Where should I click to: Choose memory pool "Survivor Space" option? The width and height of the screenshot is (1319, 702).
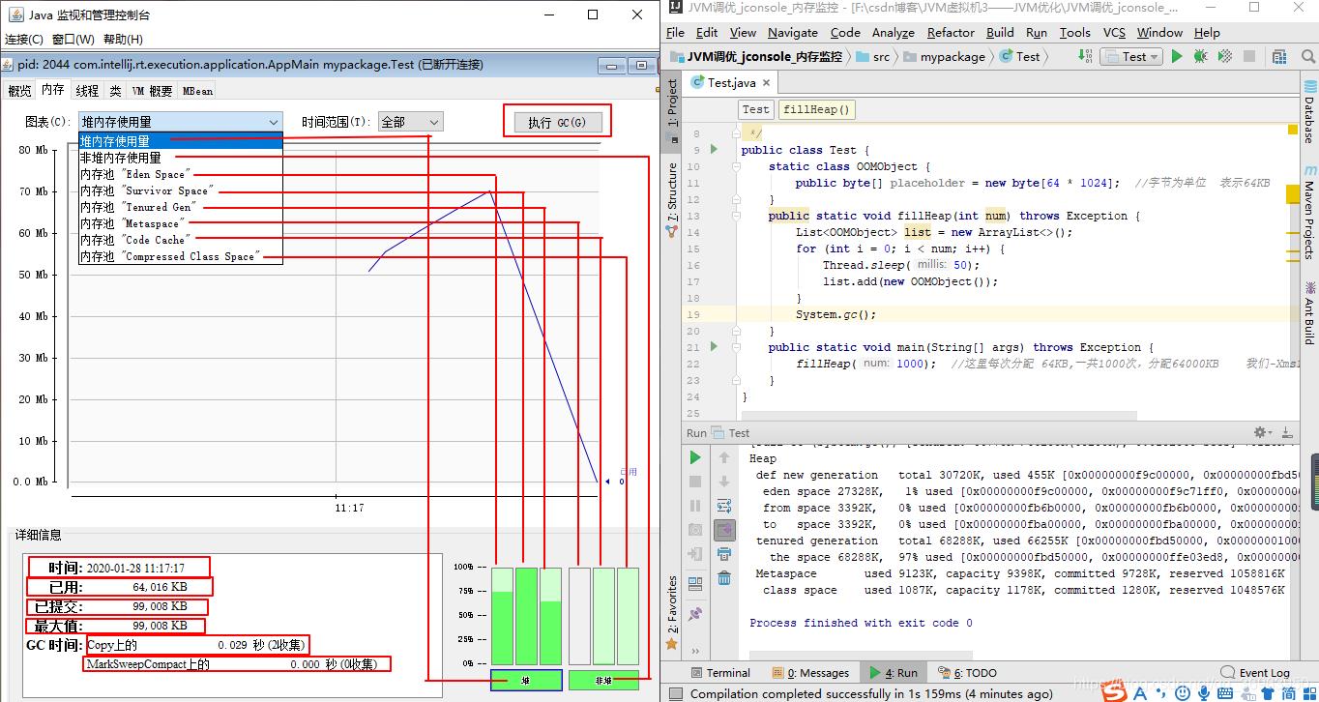click(x=181, y=190)
